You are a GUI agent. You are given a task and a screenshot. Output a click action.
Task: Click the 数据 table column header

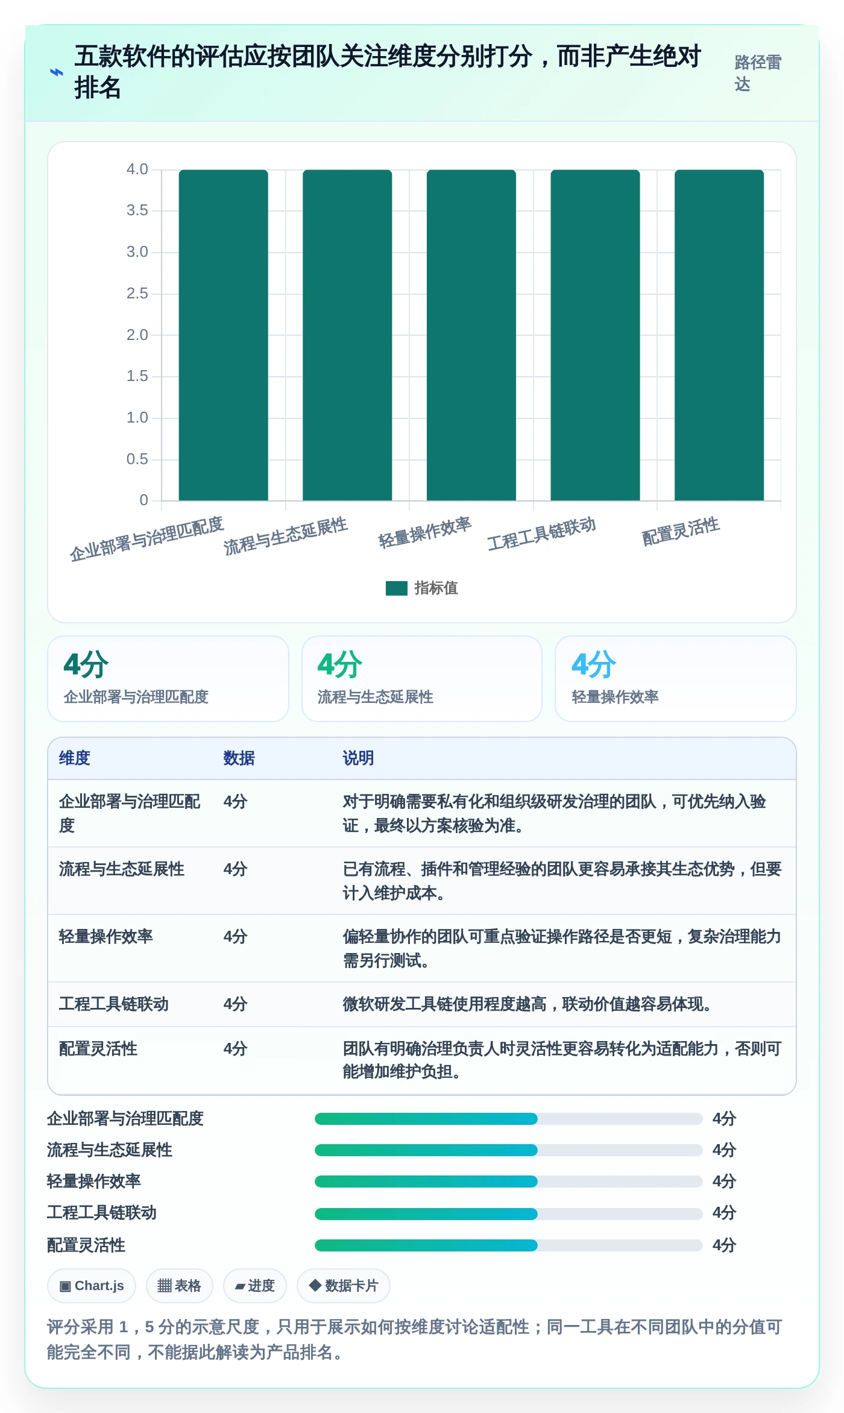[239, 758]
